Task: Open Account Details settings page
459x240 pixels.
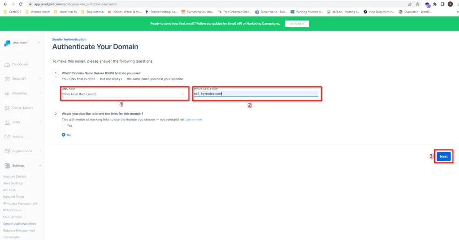Action: point(15,176)
